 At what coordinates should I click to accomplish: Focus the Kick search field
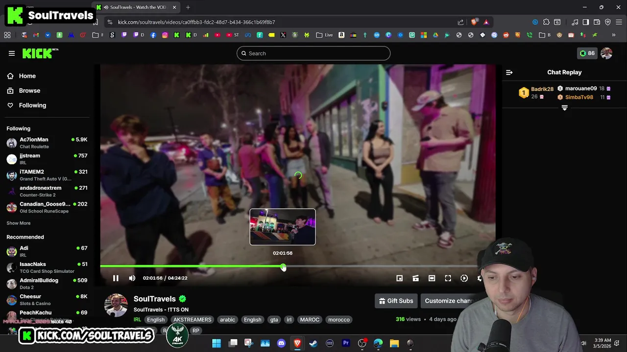[313, 53]
